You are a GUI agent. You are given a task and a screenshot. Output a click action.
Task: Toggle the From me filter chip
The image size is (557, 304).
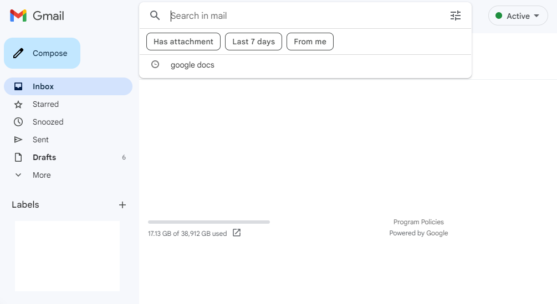(310, 42)
